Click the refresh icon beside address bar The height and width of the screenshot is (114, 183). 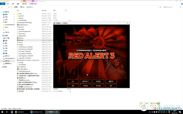point(161,7)
